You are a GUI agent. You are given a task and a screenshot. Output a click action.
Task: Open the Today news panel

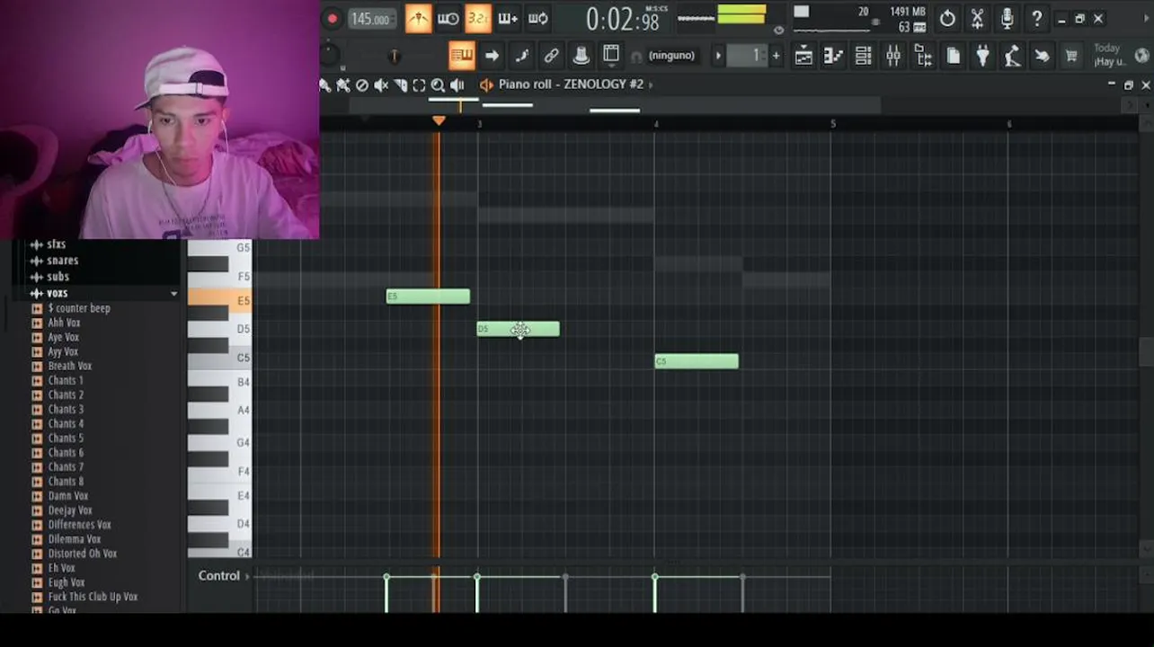pos(1108,55)
